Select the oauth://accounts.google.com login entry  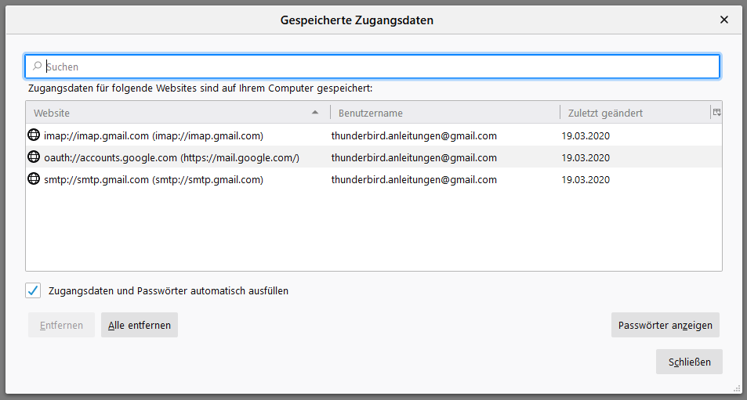pyautogui.click(x=172, y=157)
